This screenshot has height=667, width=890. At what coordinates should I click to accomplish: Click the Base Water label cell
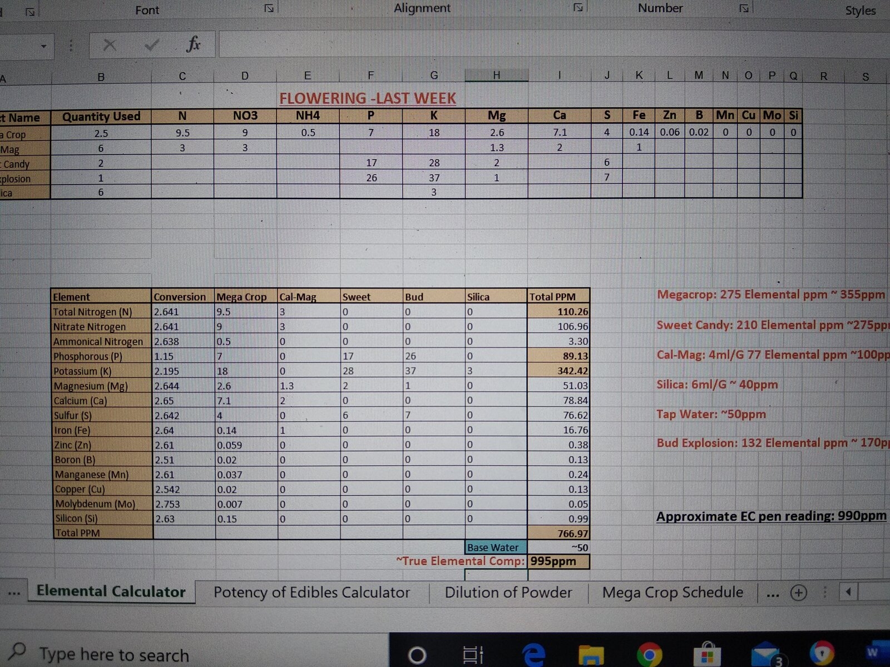pos(496,547)
